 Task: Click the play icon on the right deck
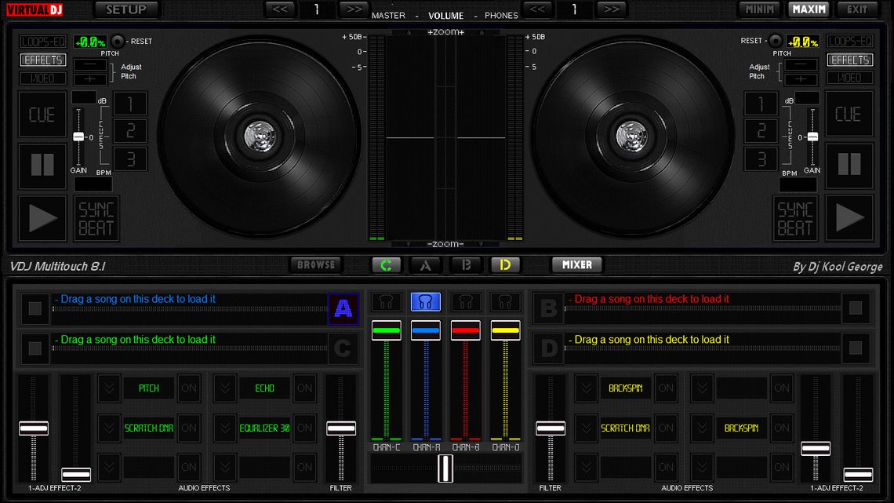click(850, 218)
